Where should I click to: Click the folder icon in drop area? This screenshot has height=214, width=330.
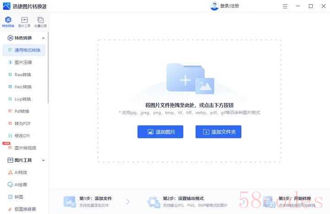click(190, 78)
